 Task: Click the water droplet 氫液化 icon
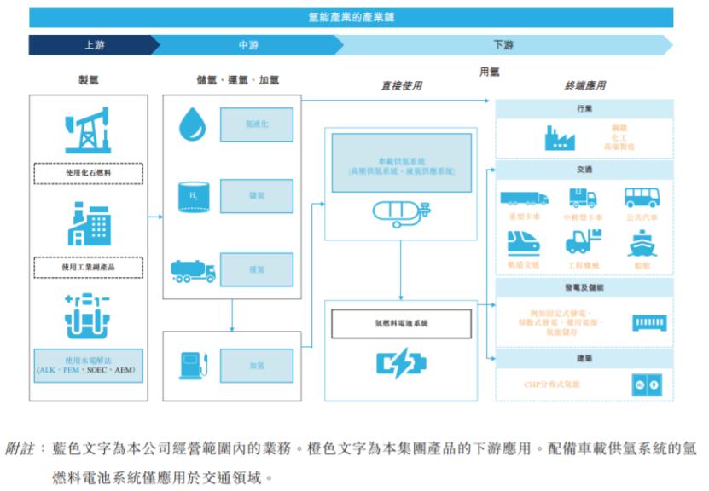[x=194, y=126]
